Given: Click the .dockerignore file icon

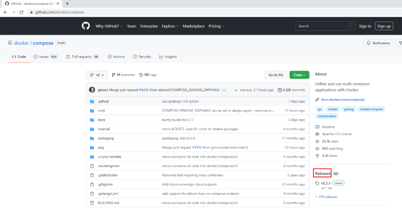Looking at the screenshot, I should pos(92,166).
